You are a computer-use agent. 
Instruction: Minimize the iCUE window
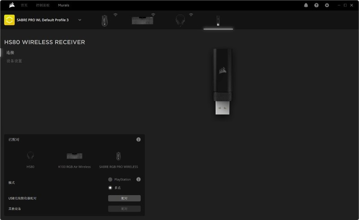(x=339, y=5)
